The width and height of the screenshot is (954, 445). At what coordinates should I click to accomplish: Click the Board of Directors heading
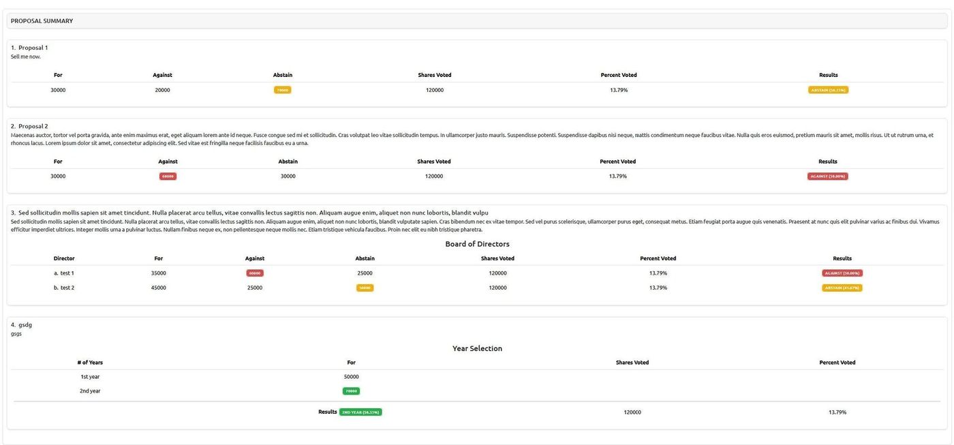tap(477, 244)
